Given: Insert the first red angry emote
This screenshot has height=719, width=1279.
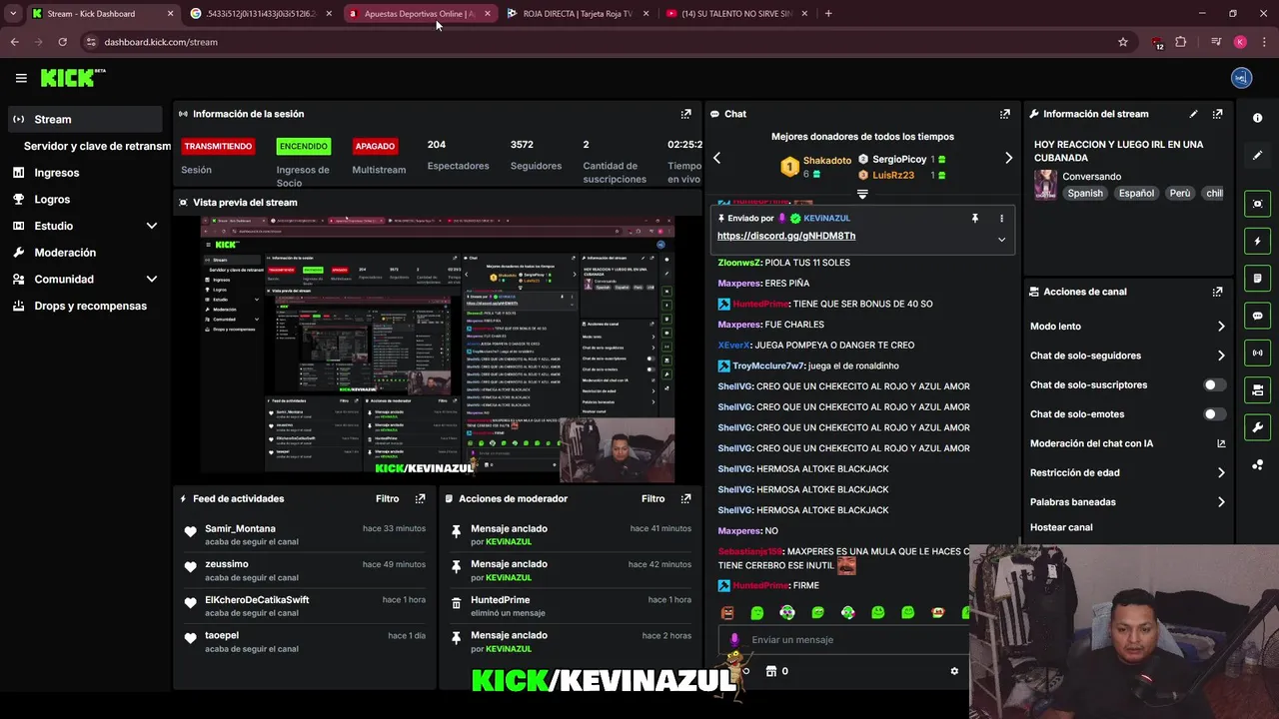Looking at the screenshot, I should click(x=727, y=612).
